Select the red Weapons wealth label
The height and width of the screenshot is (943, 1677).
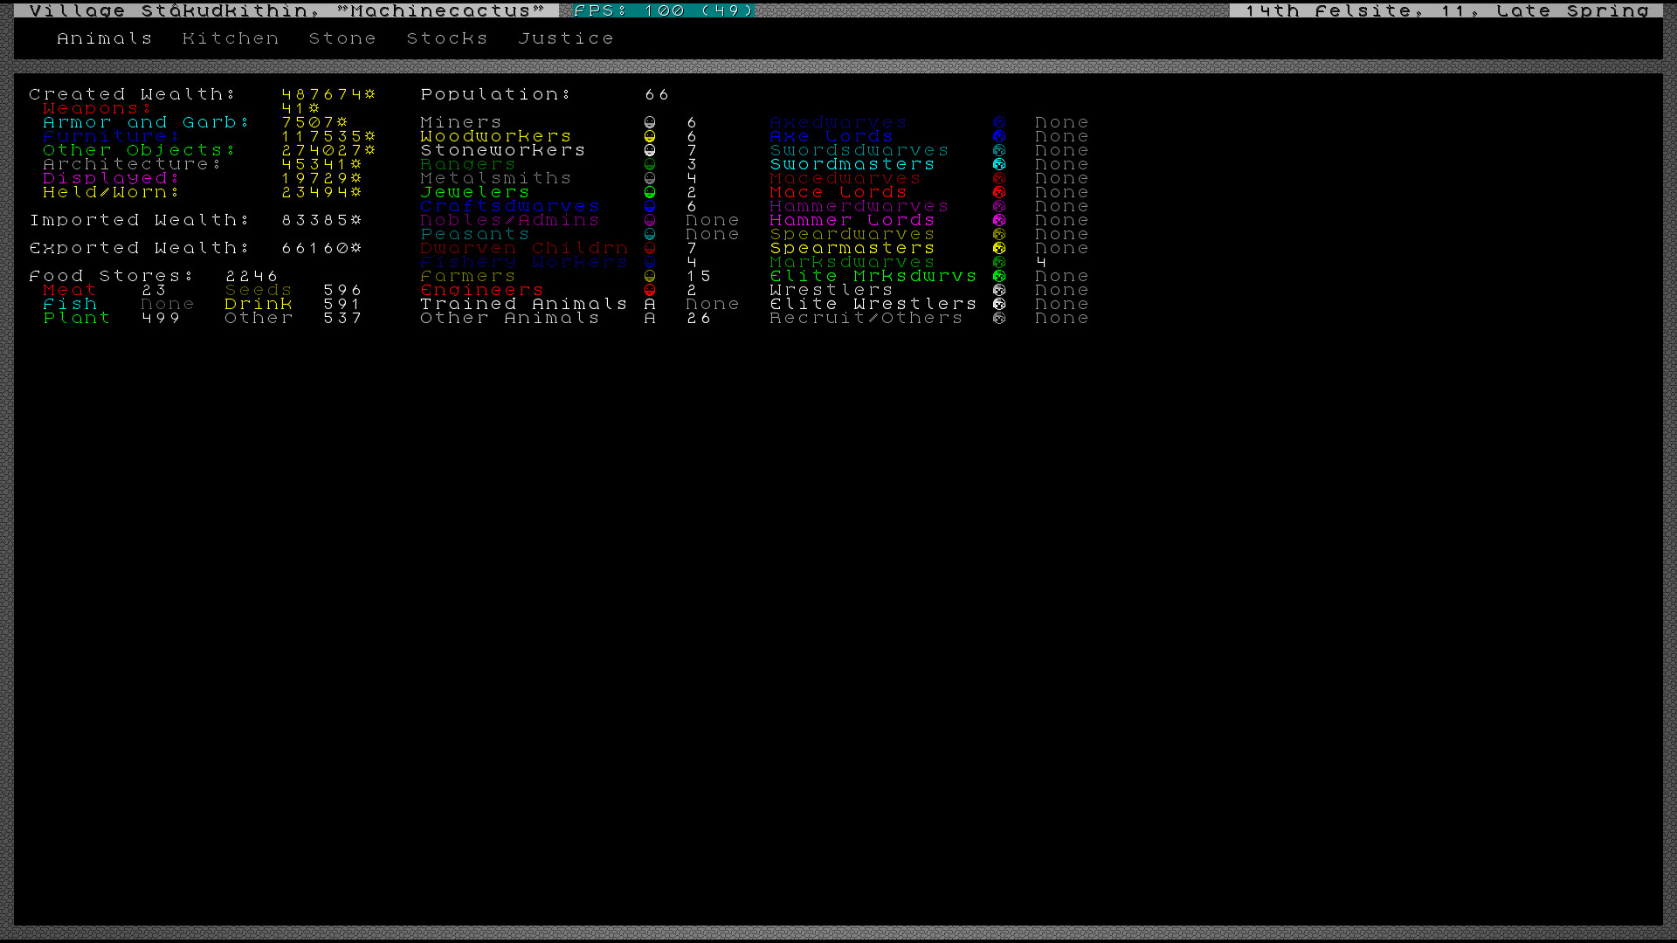click(x=98, y=108)
